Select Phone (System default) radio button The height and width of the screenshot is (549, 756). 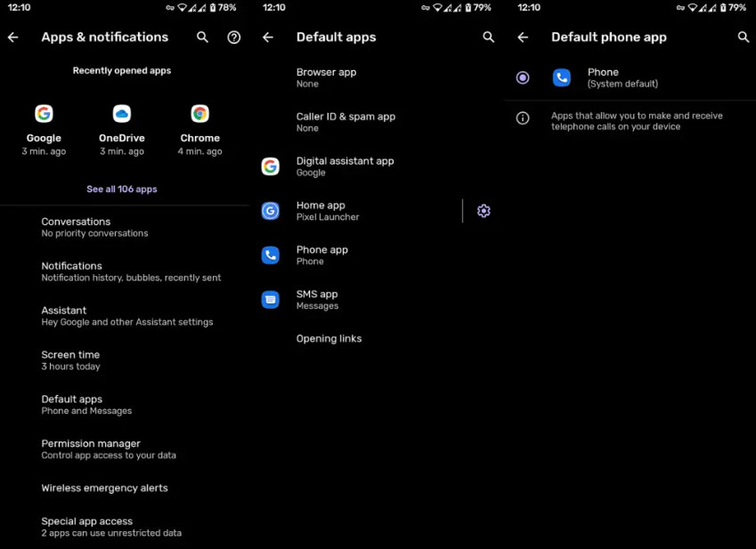[x=523, y=77]
